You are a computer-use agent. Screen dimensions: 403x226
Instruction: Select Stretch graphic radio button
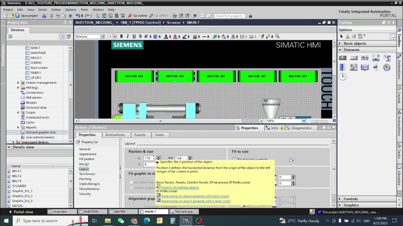[x=131, y=188]
